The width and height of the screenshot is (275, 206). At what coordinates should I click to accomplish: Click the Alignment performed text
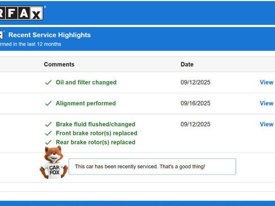click(x=86, y=104)
